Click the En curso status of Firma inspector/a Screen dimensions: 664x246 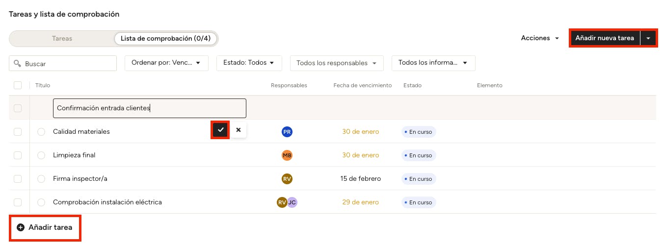pos(419,179)
